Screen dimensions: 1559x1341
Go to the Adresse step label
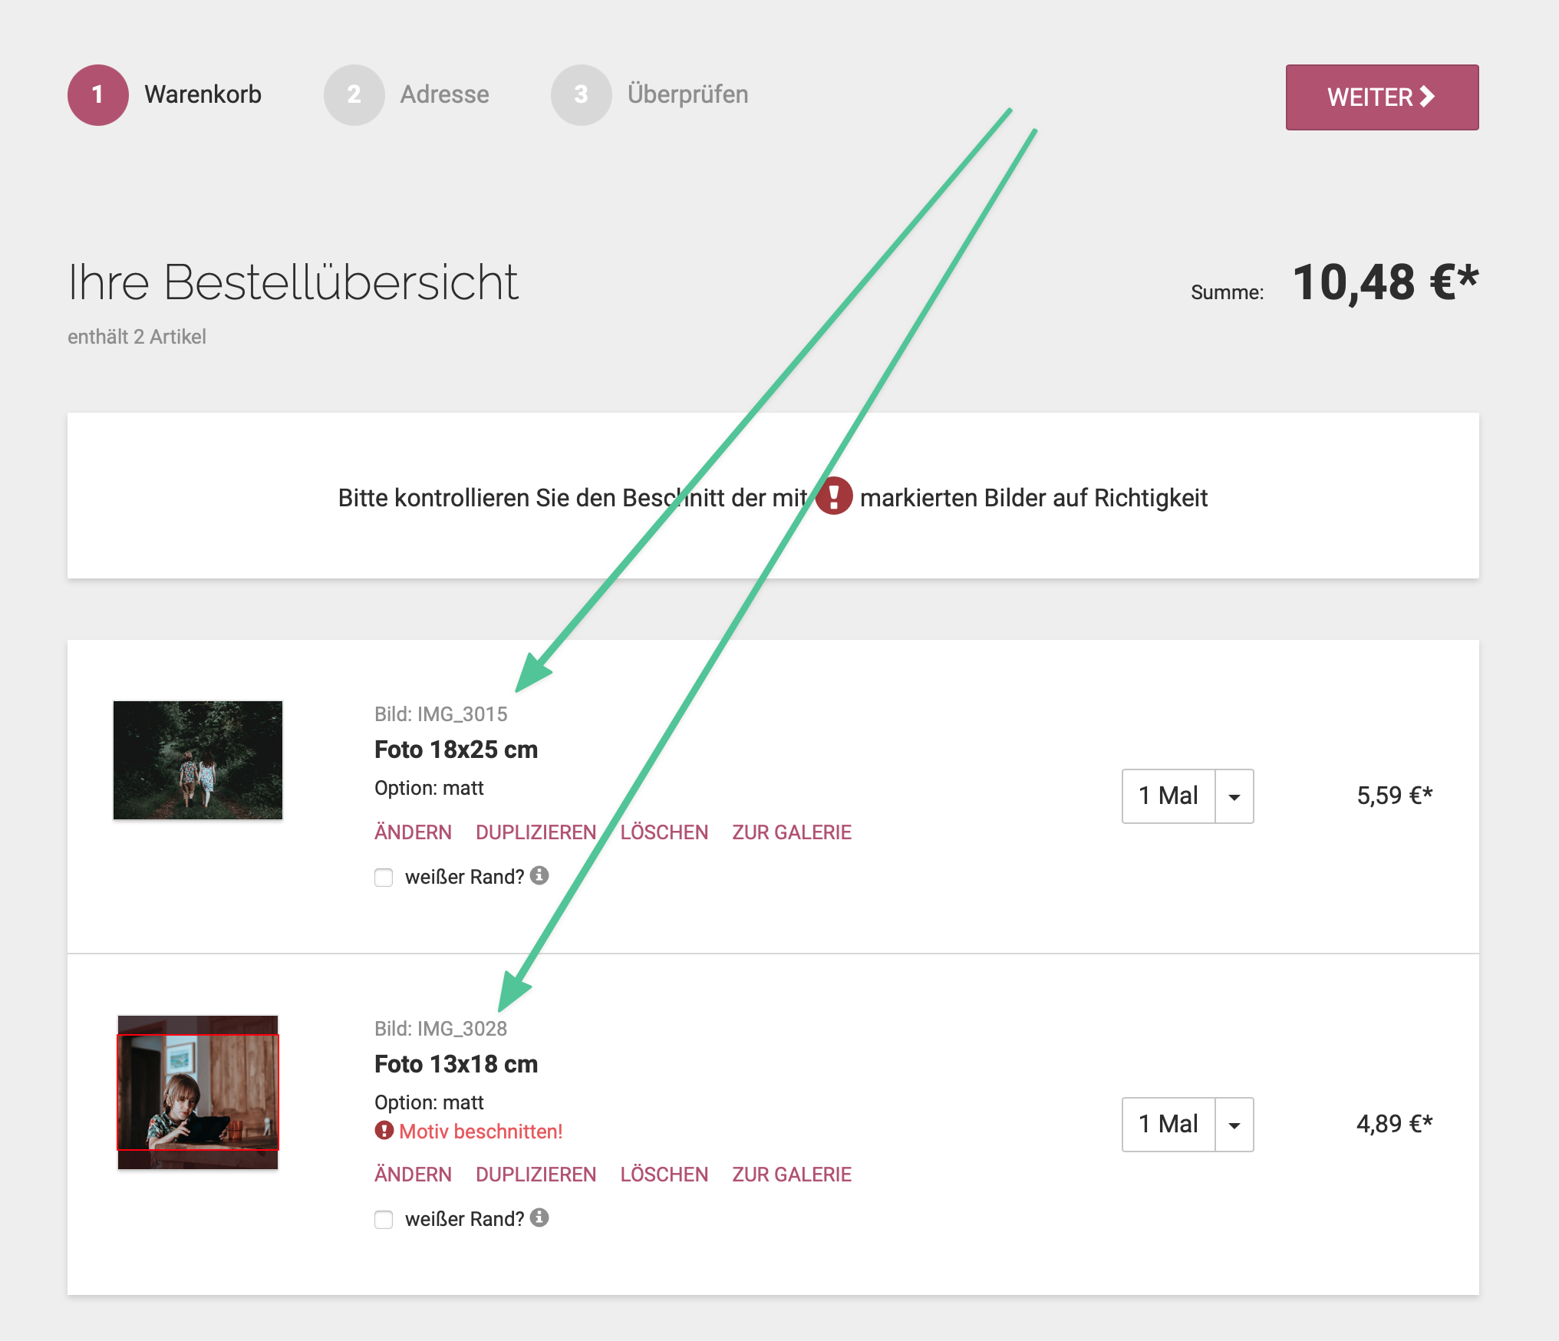(444, 94)
